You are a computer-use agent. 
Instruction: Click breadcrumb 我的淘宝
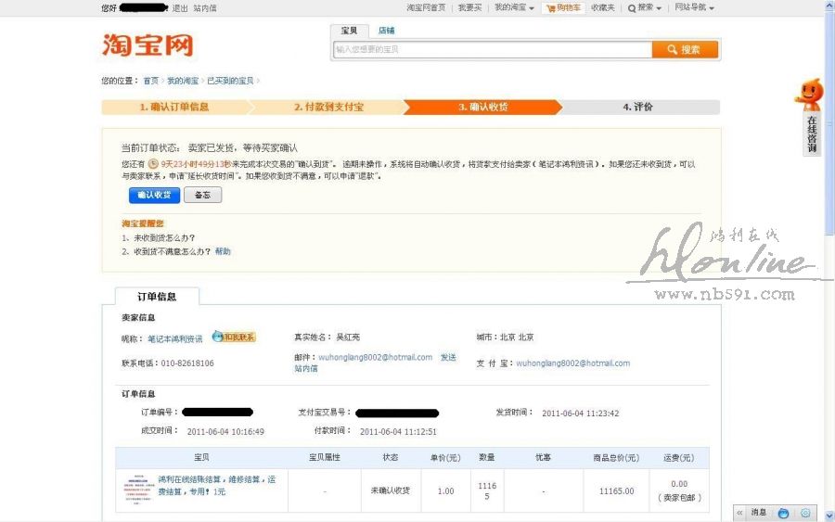coord(183,81)
